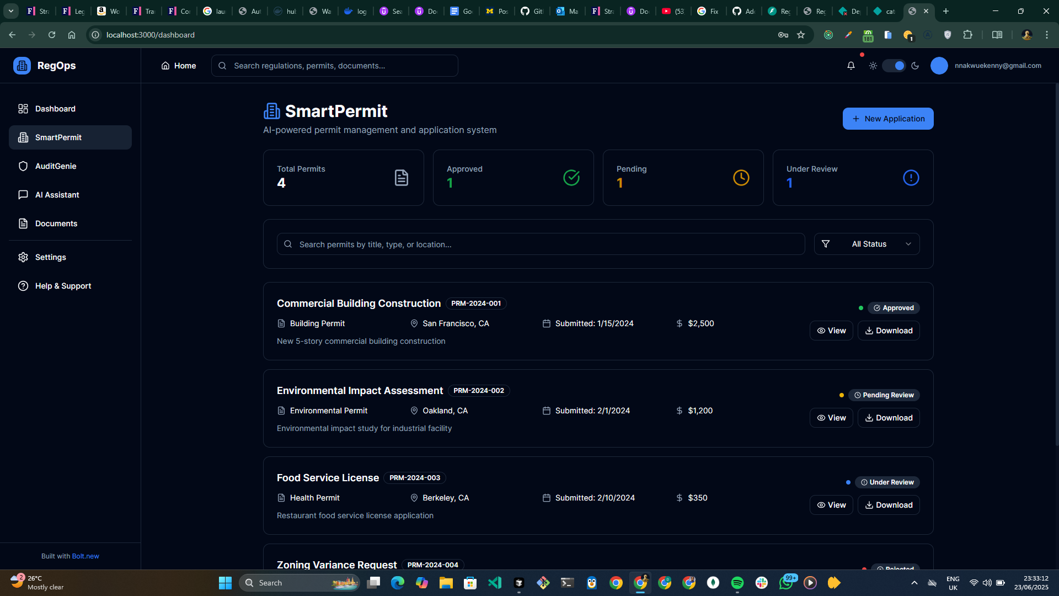View the Food Service License permit
Screen dimensions: 1059x596
[x=831, y=505]
